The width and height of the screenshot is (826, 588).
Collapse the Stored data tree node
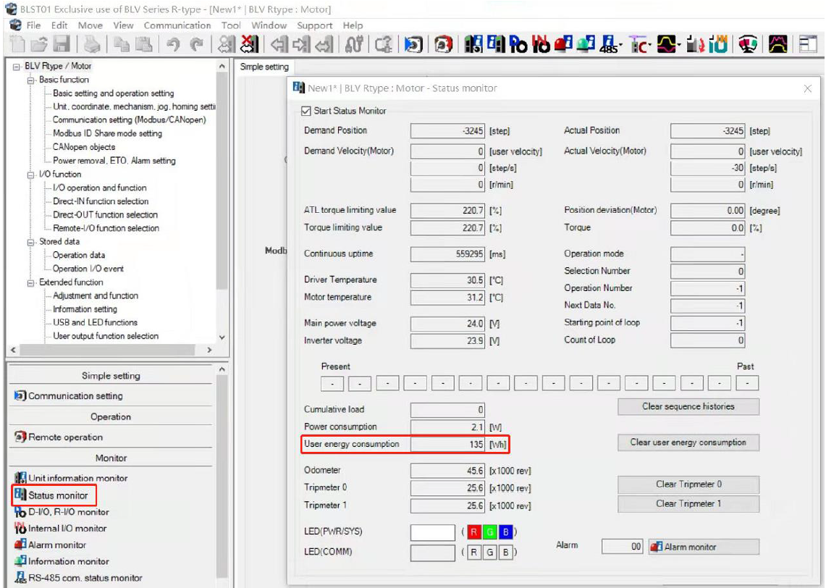31,242
